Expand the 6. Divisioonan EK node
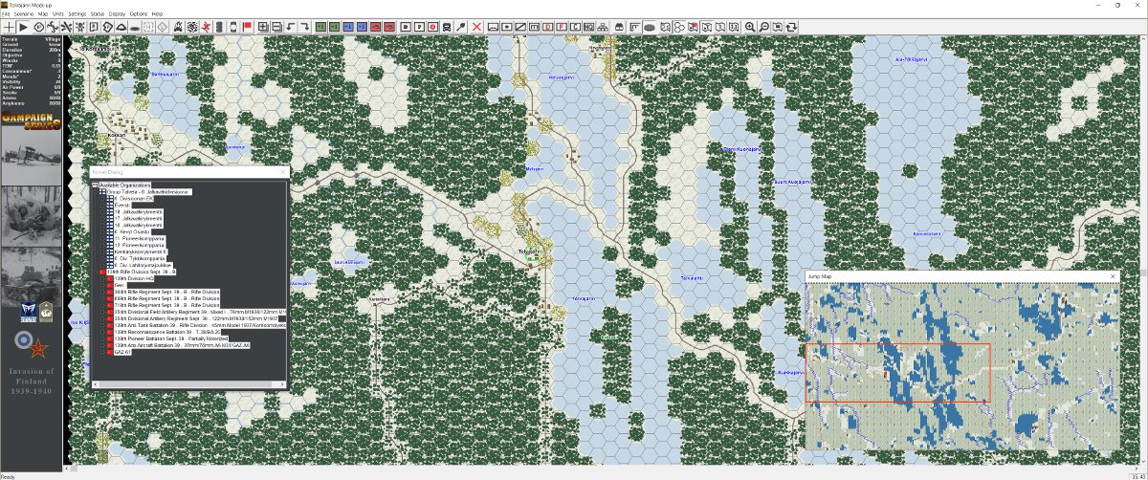This screenshot has width=1148, height=480. click(x=102, y=198)
